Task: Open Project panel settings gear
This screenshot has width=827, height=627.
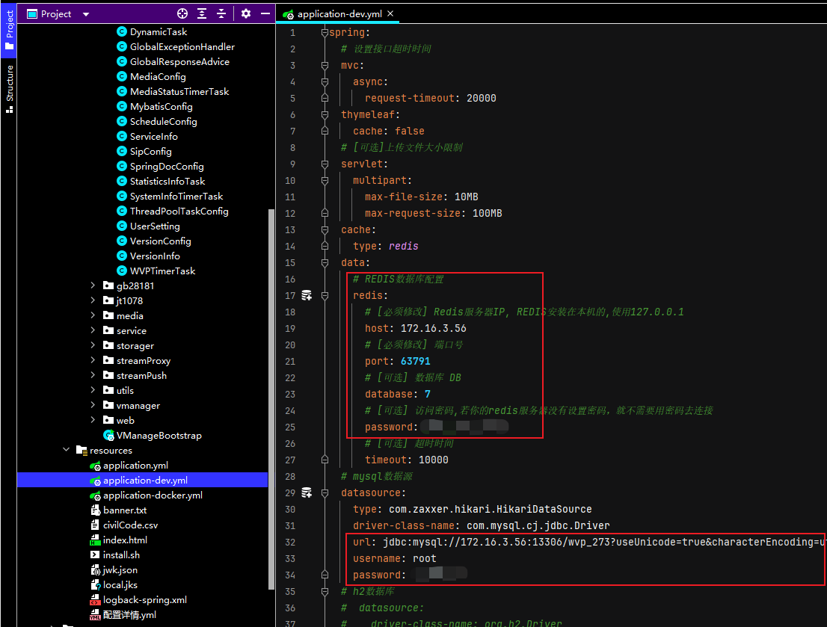Action: (246, 13)
